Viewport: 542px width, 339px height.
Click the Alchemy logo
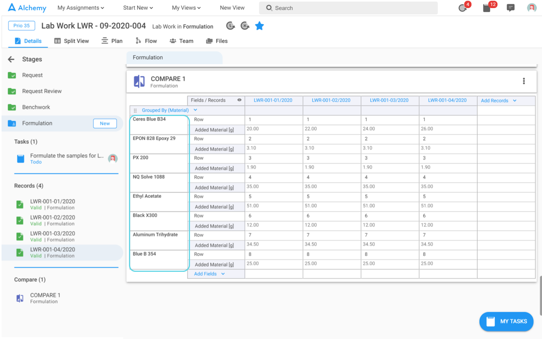click(27, 8)
